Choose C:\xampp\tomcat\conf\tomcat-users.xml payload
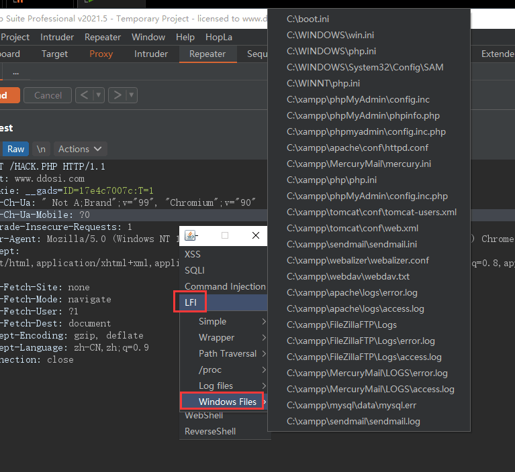 [369, 213]
